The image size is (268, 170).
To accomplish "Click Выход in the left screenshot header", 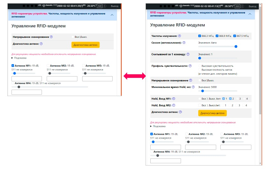I will tap(114, 6).
